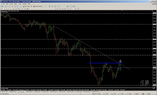
Task: Open the Help menu
Action: [x=29, y=4]
